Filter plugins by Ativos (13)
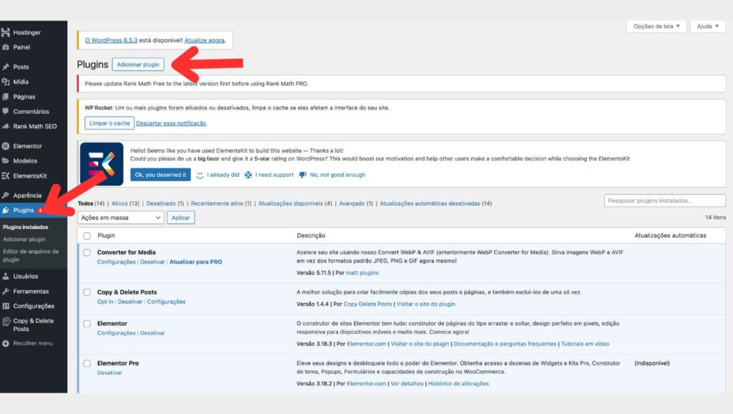The image size is (733, 414). [125, 203]
